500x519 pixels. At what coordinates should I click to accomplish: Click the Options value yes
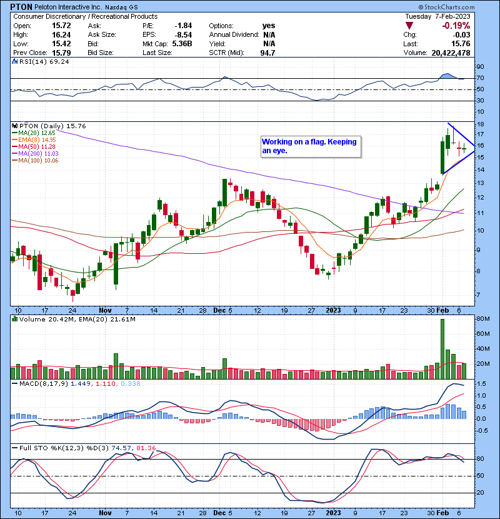(x=269, y=26)
